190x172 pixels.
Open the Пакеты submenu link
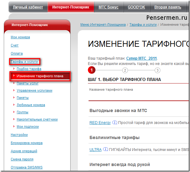[x=23, y=98]
